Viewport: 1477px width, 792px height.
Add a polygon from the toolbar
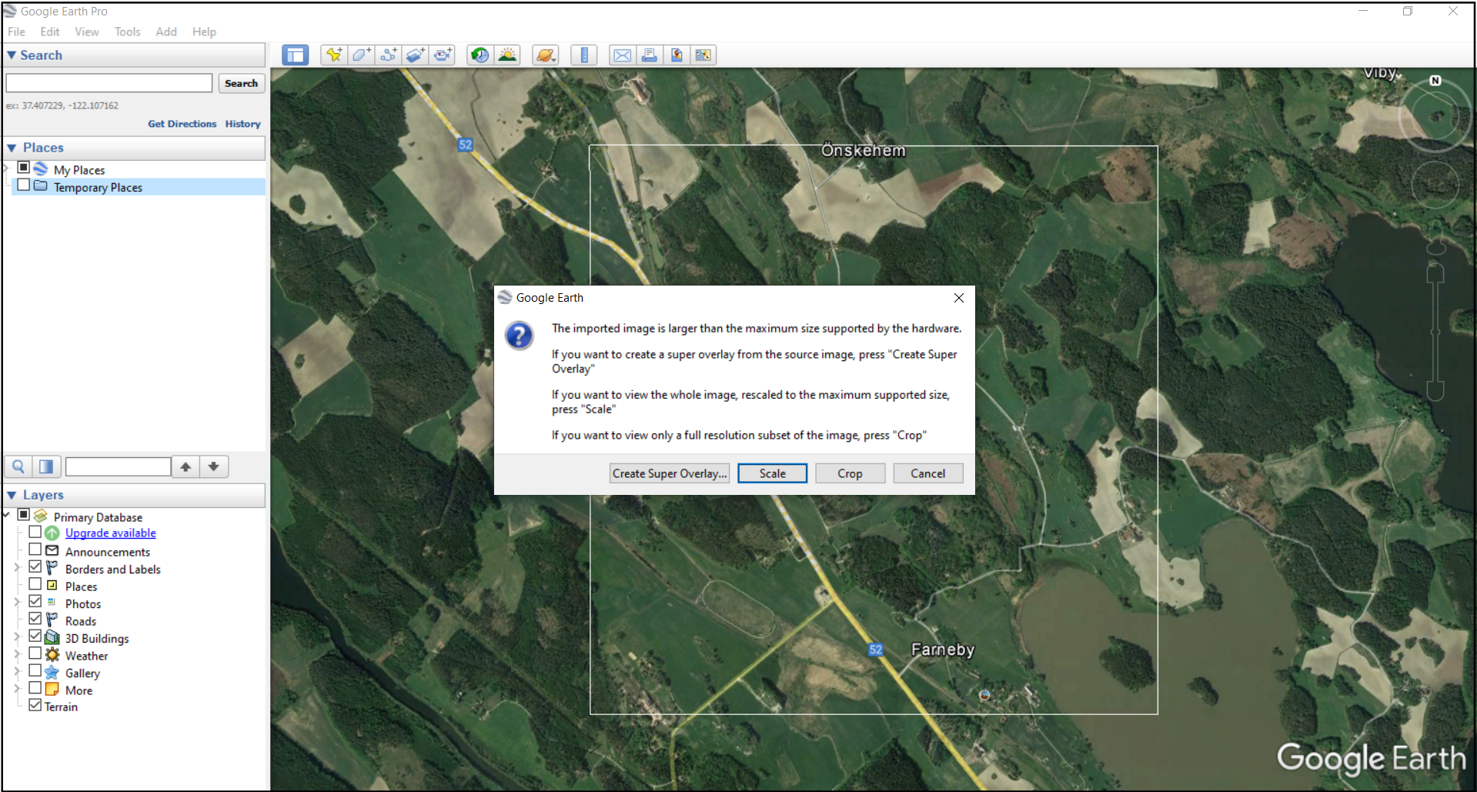(361, 55)
